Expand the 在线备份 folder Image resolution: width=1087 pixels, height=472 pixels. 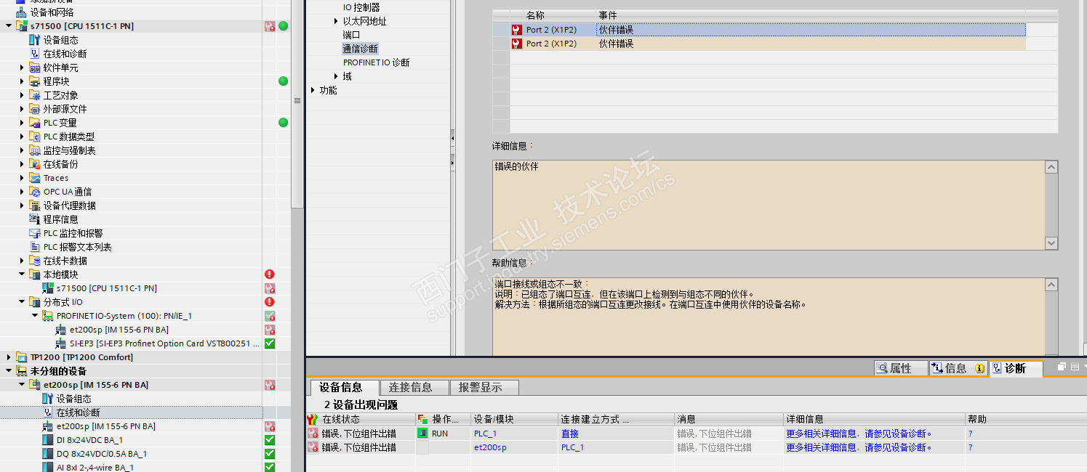[22, 164]
